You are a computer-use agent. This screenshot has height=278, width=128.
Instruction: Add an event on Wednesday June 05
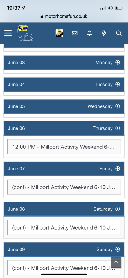[117, 106]
